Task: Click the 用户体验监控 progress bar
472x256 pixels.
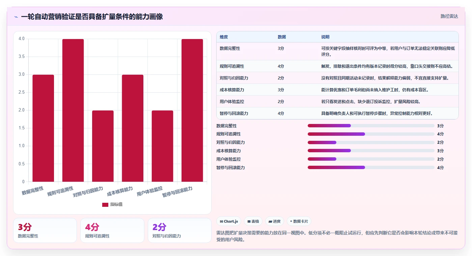Action: tap(371, 159)
